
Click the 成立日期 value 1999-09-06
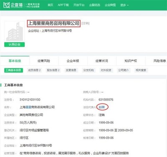(x=106, y=122)
